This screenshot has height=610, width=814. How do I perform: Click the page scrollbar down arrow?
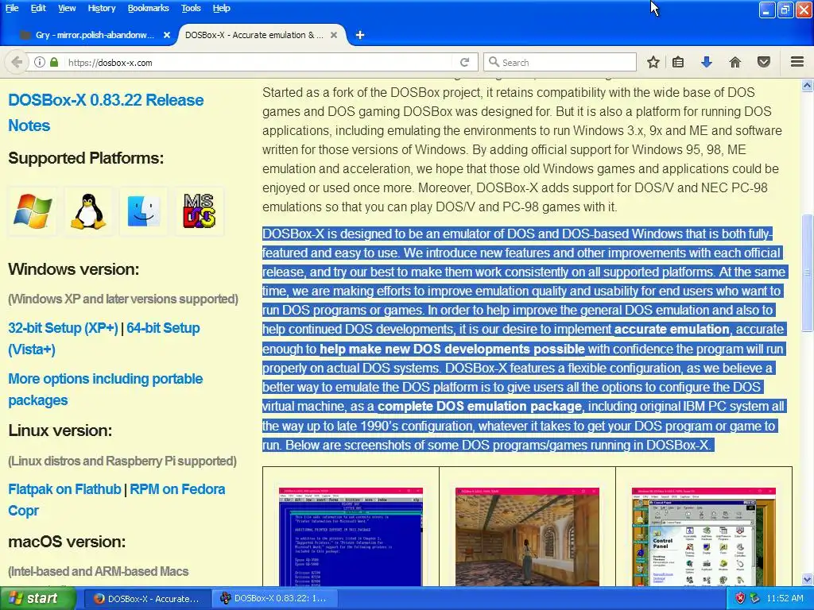click(x=808, y=579)
